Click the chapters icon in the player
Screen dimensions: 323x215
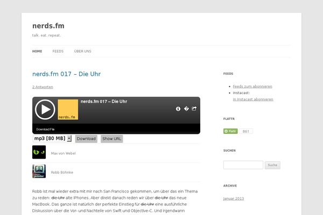(x=186, y=109)
